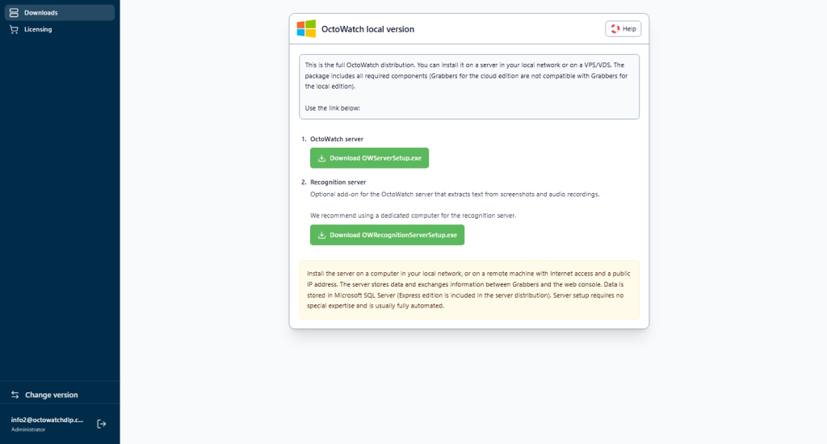Click the Downloads server-stack icon

(x=15, y=13)
